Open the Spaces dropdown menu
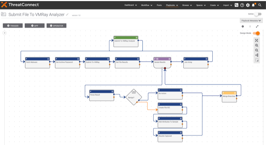This screenshot has width=266, height=145. (201, 5)
